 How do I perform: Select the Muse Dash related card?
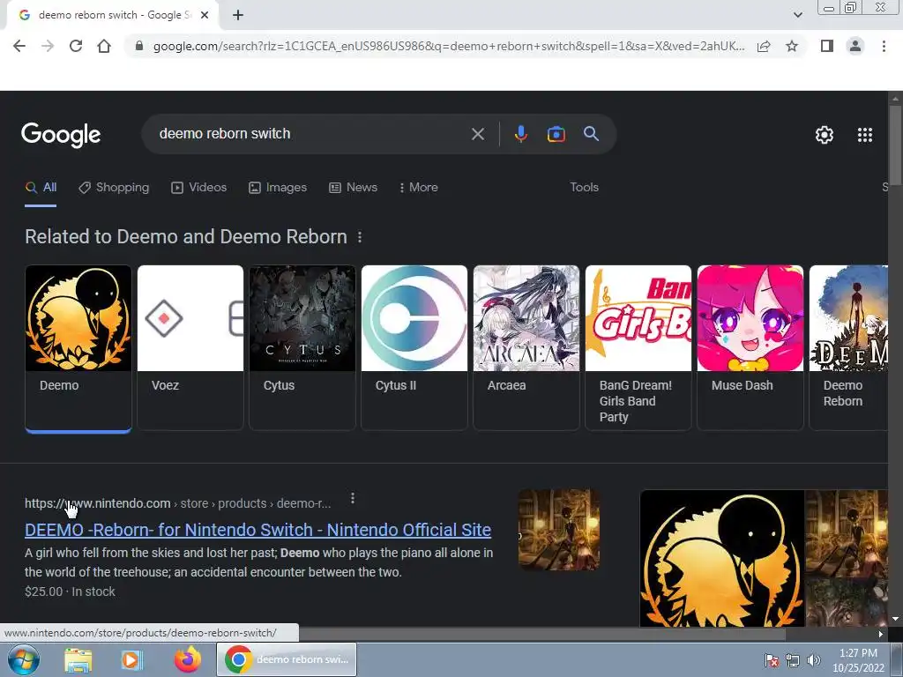tap(750, 347)
